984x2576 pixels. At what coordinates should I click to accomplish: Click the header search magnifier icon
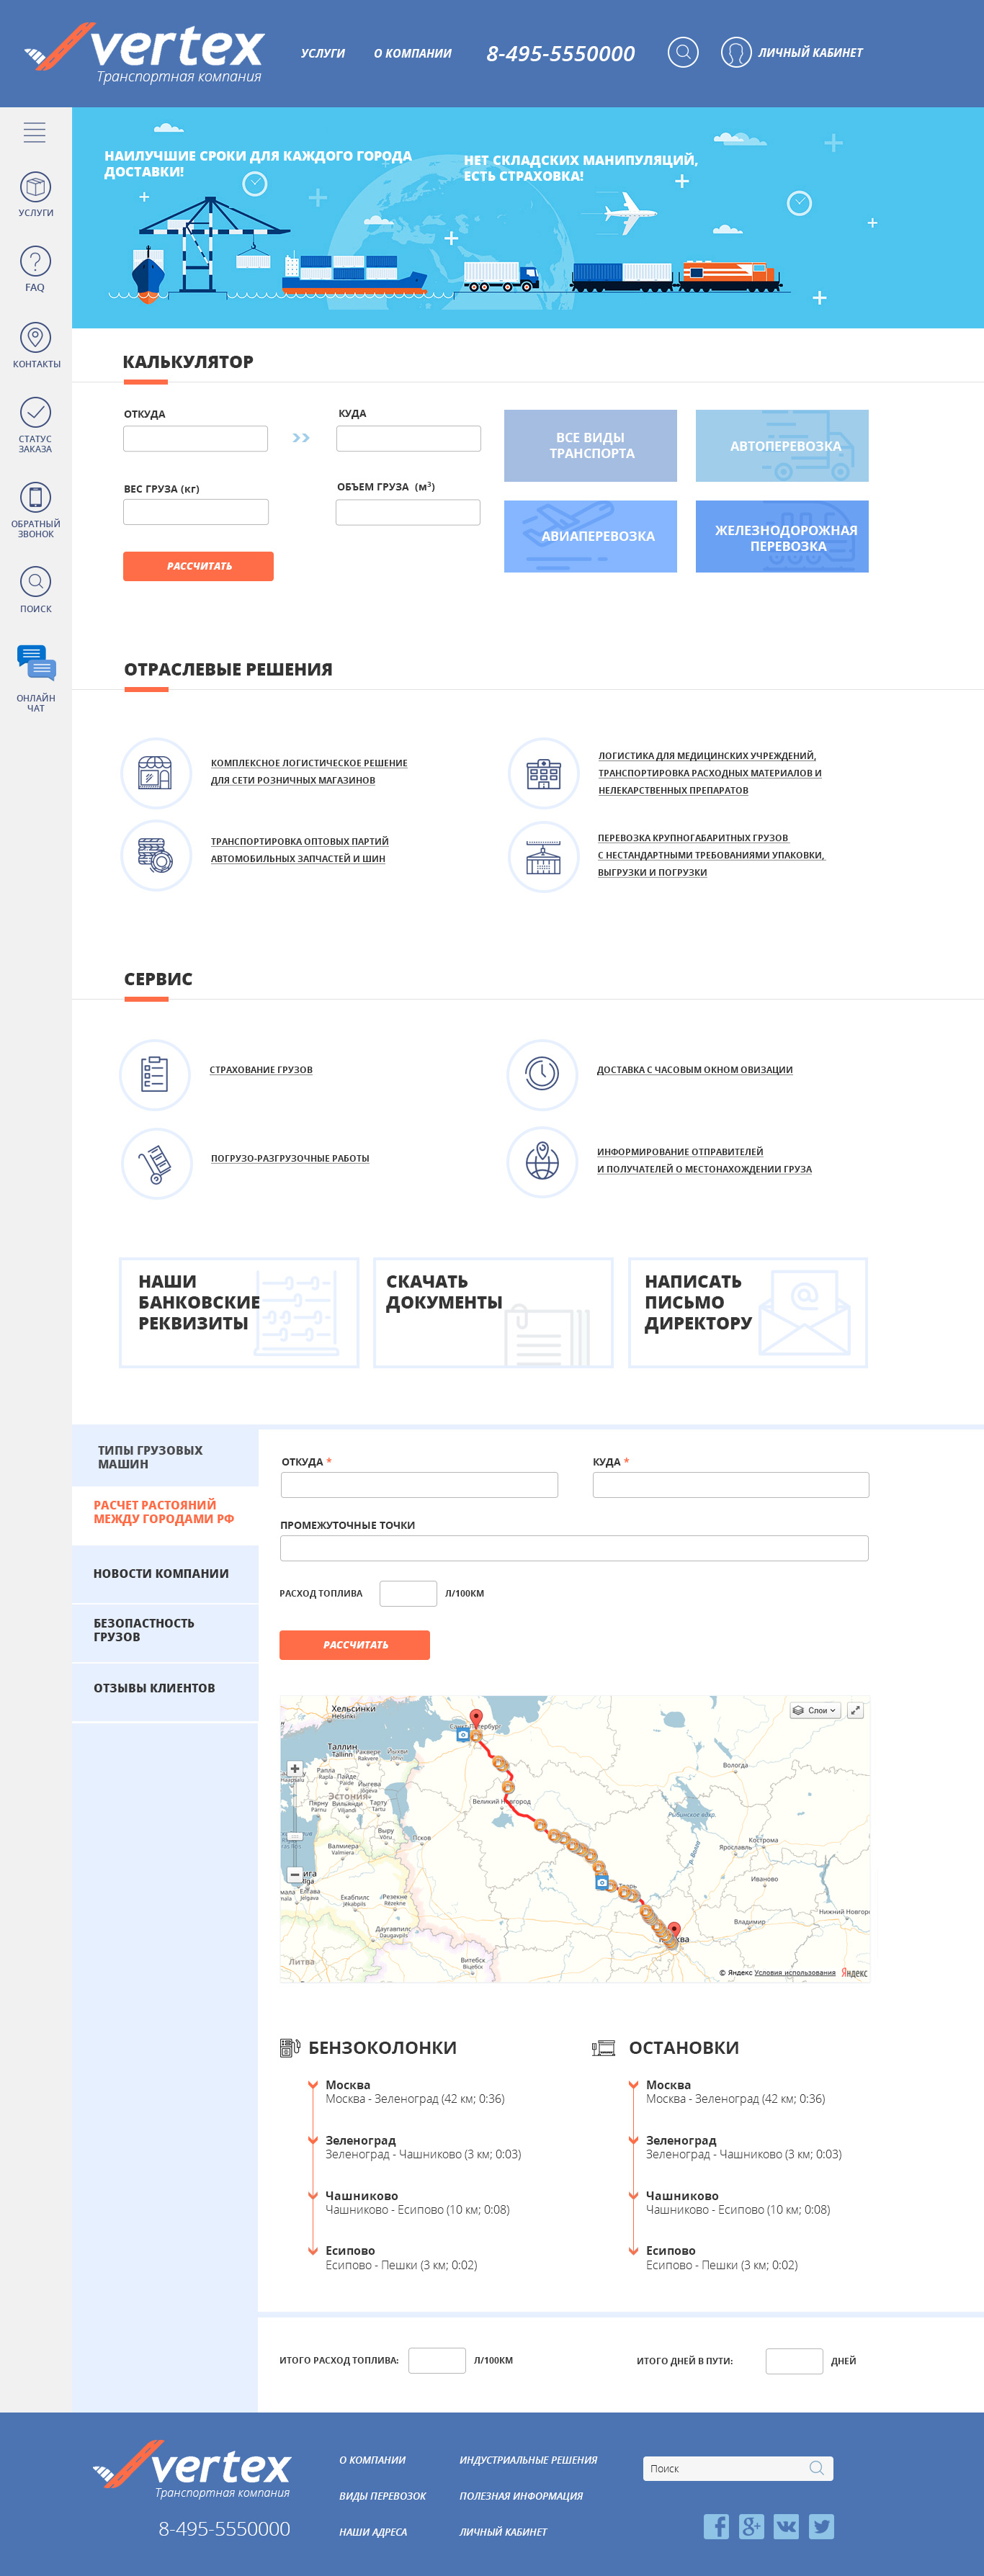683,52
